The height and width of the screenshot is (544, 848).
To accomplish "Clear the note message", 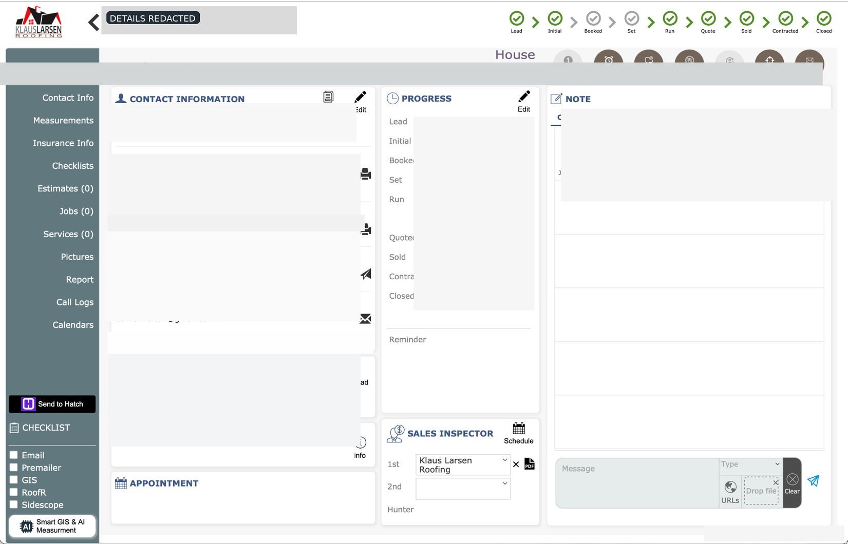I will tap(792, 483).
